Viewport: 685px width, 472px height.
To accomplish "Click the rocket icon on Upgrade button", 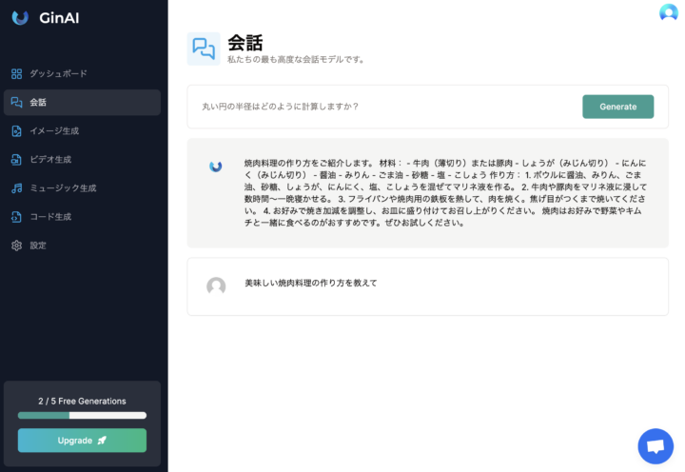I will (102, 440).
